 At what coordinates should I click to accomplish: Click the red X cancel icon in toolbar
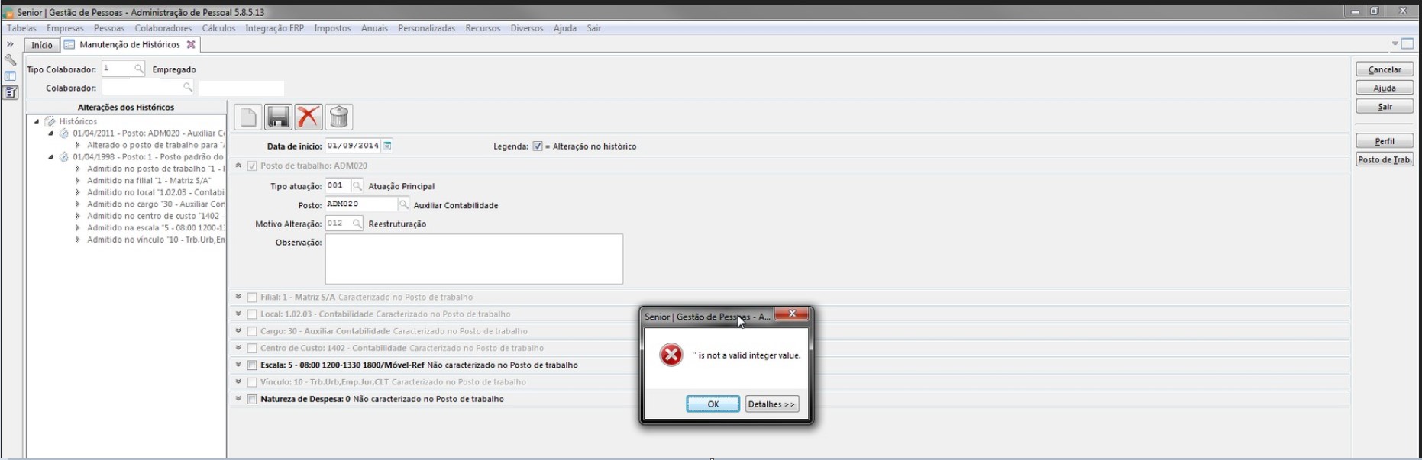pyautogui.click(x=309, y=117)
